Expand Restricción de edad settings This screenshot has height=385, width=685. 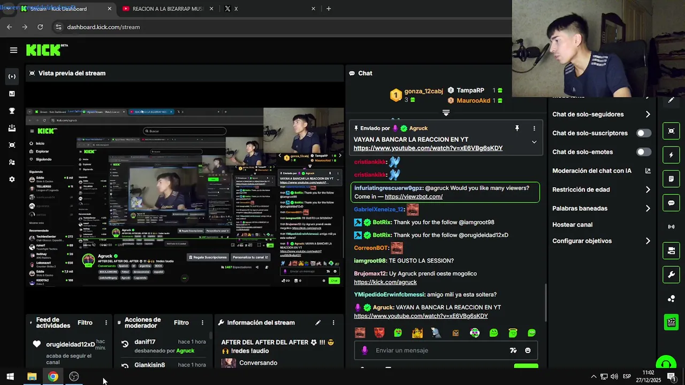coord(648,190)
